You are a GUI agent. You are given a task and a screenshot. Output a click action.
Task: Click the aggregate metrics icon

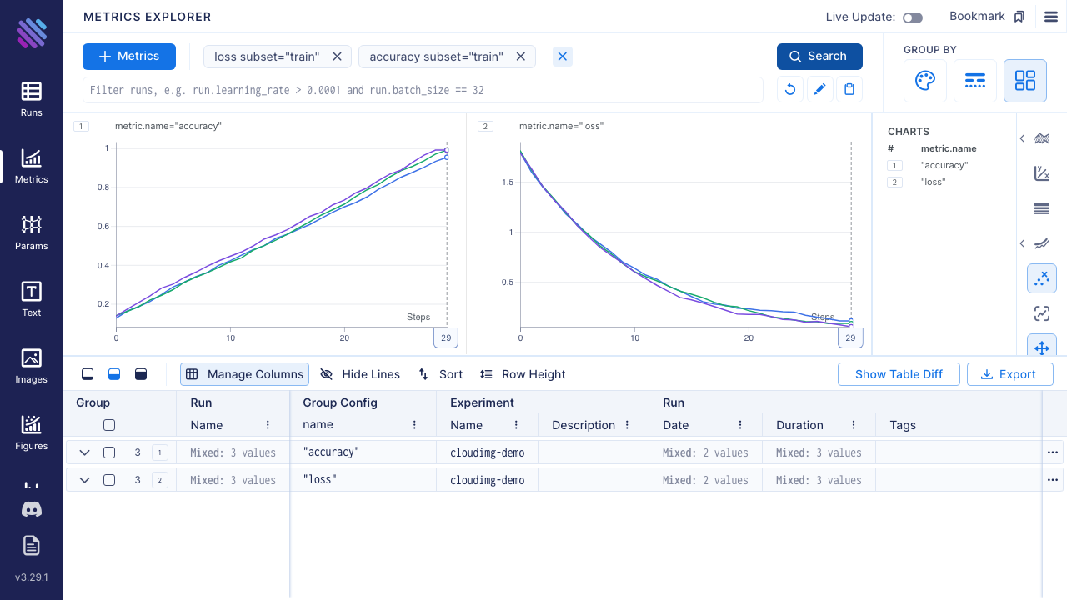click(x=1042, y=138)
